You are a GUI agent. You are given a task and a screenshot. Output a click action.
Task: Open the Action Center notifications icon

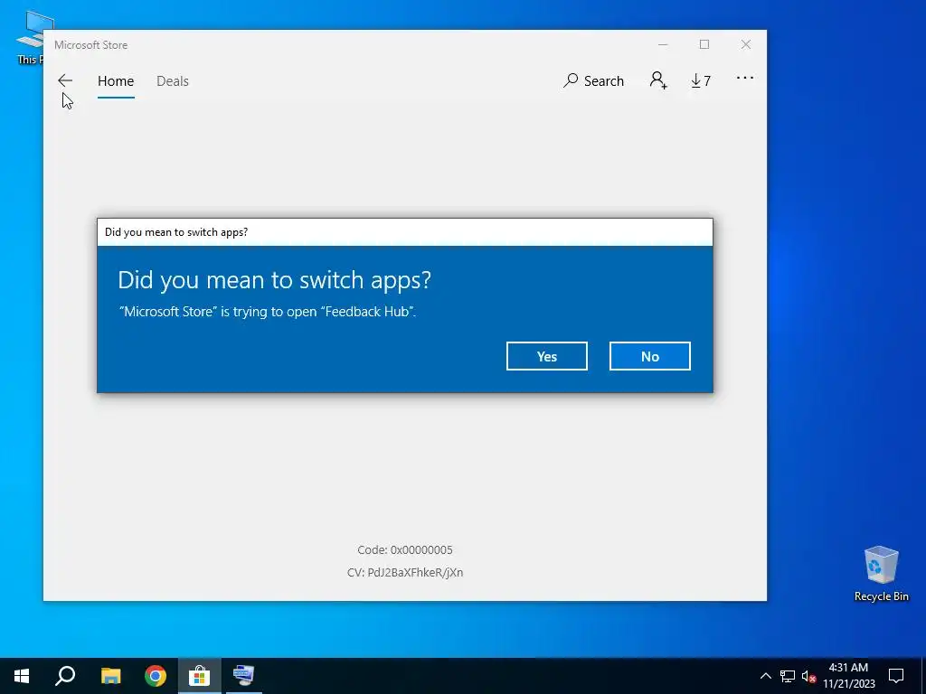(896, 676)
